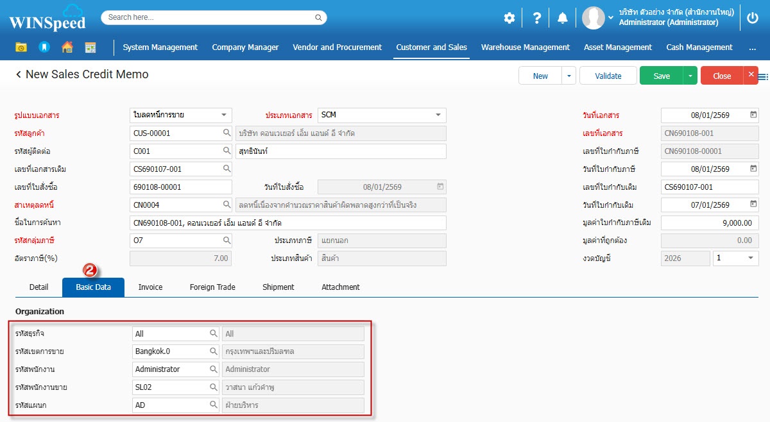Open search lookup for customer code CUS-00001
Screen dimensions: 770x422
coord(227,133)
